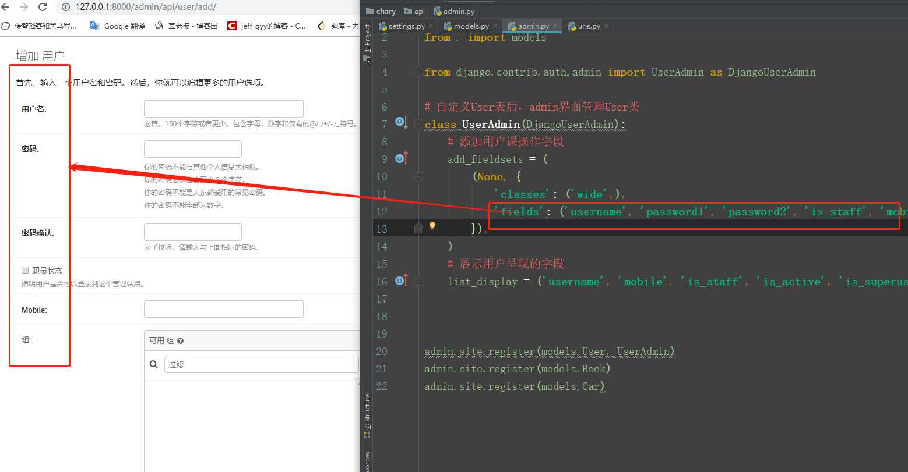The height and width of the screenshot is (472, 908).
Task: Click the override gutter icon on line 16
Action: pos(402,280)
